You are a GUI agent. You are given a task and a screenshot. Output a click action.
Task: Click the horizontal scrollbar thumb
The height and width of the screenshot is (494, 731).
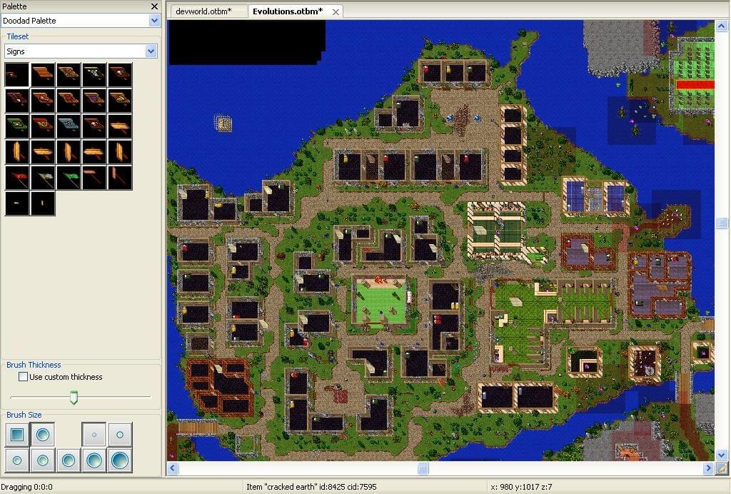[x=423, y=468]
